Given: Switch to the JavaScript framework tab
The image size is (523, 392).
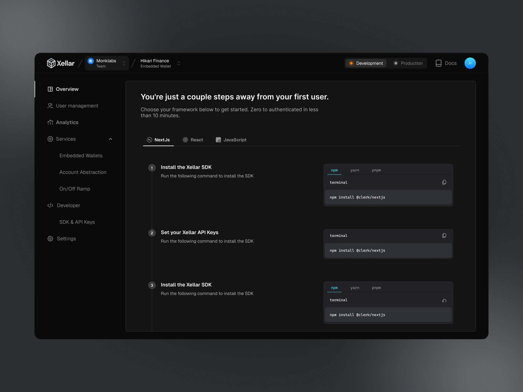Looking at the screenshot, I should click(231, 140).
